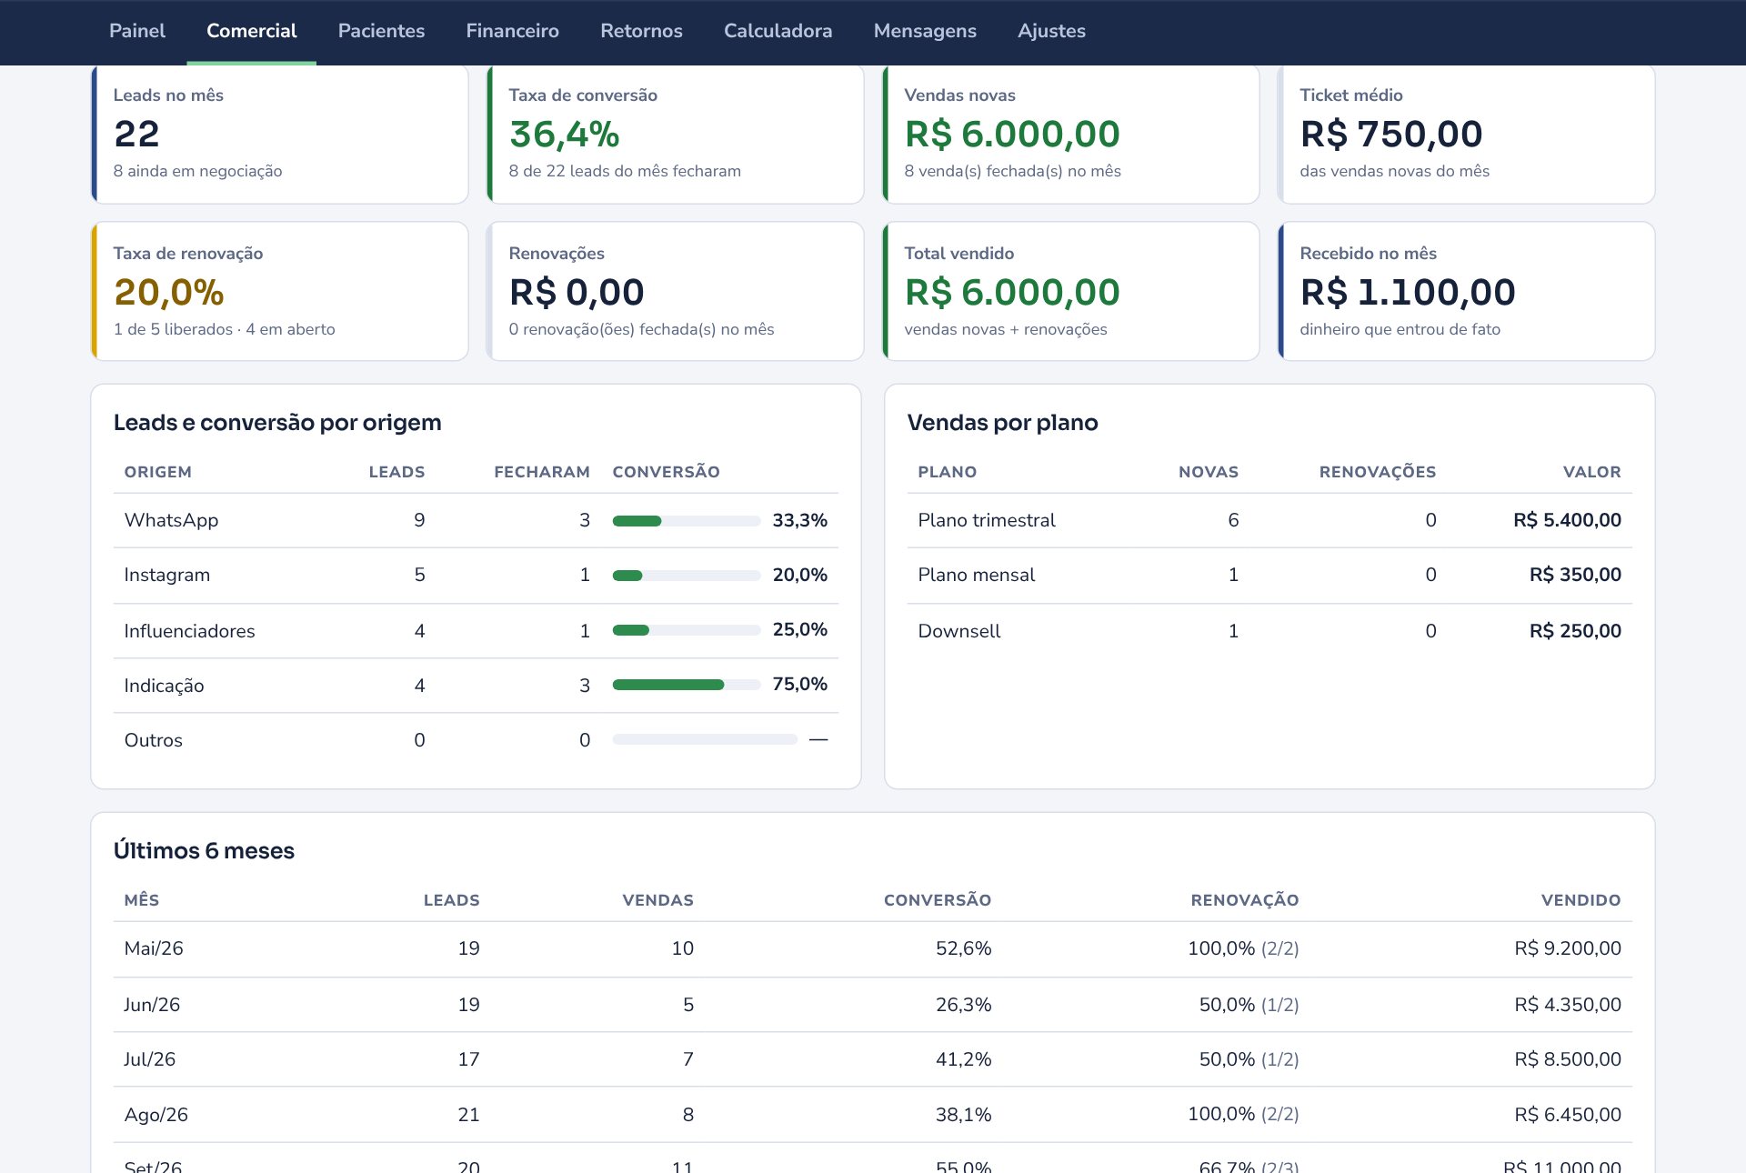1746x1173 pixels.
Task: Click the Instagram conversion progress bar
Action: pyautogui.click(x=687, y=576)
